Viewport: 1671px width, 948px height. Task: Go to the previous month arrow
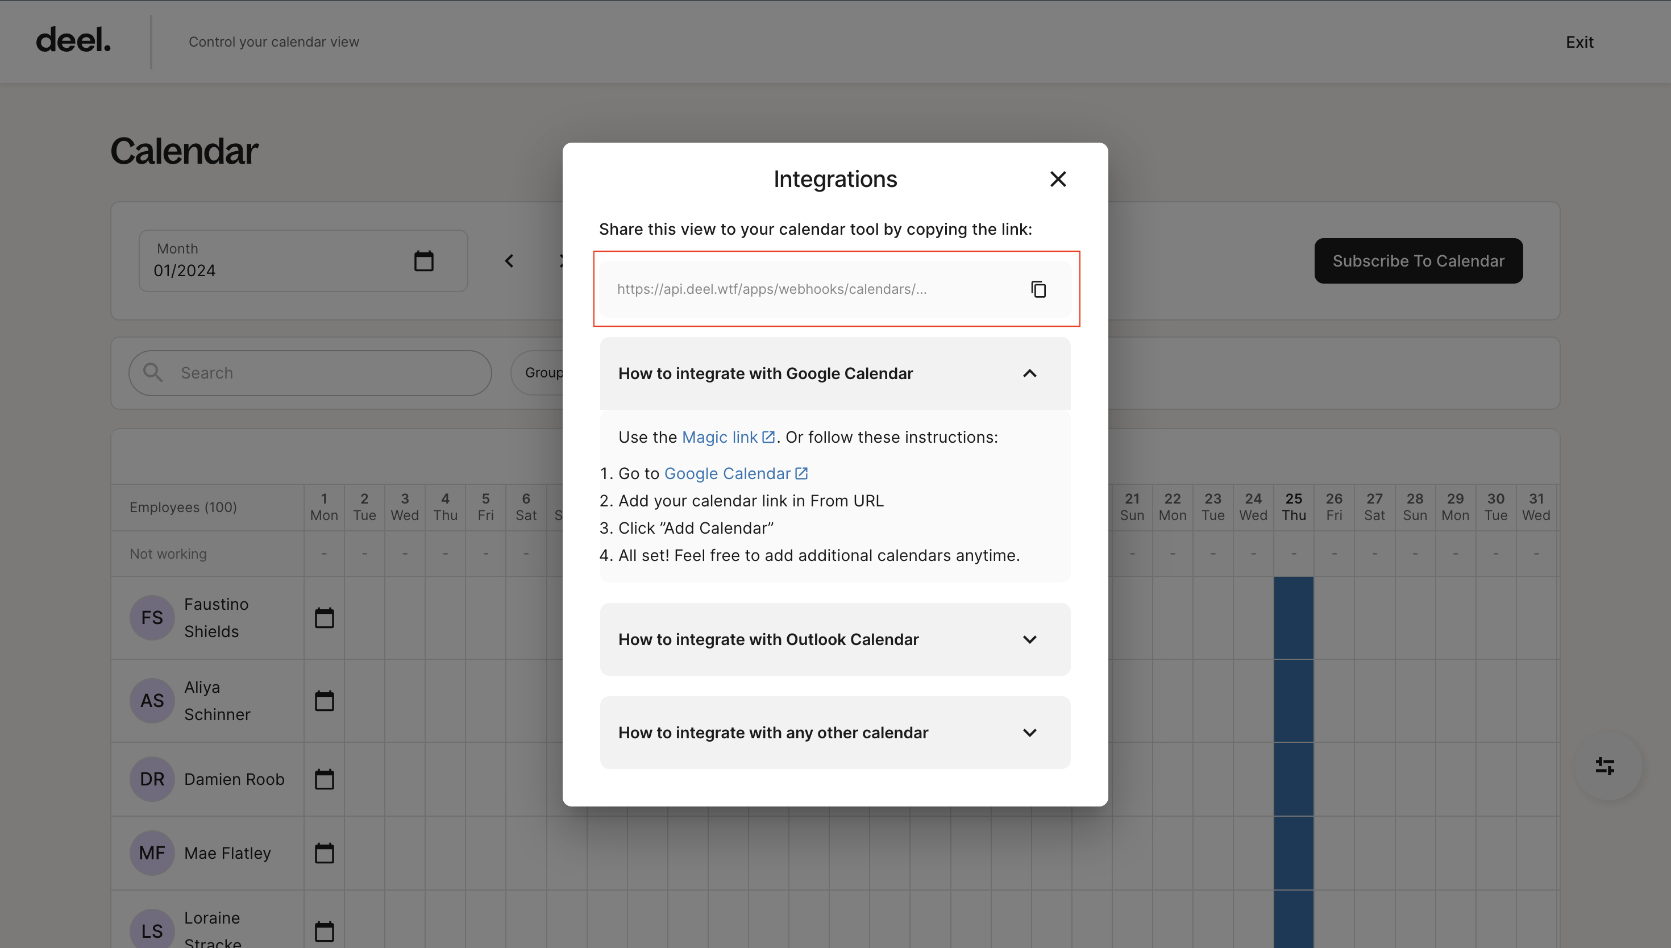[509, 260]
